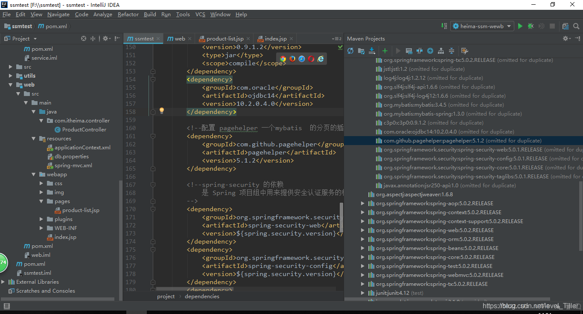583x314 pixels.
Task: Open in Opera browser icon
Action: click(x=311, y=59)
